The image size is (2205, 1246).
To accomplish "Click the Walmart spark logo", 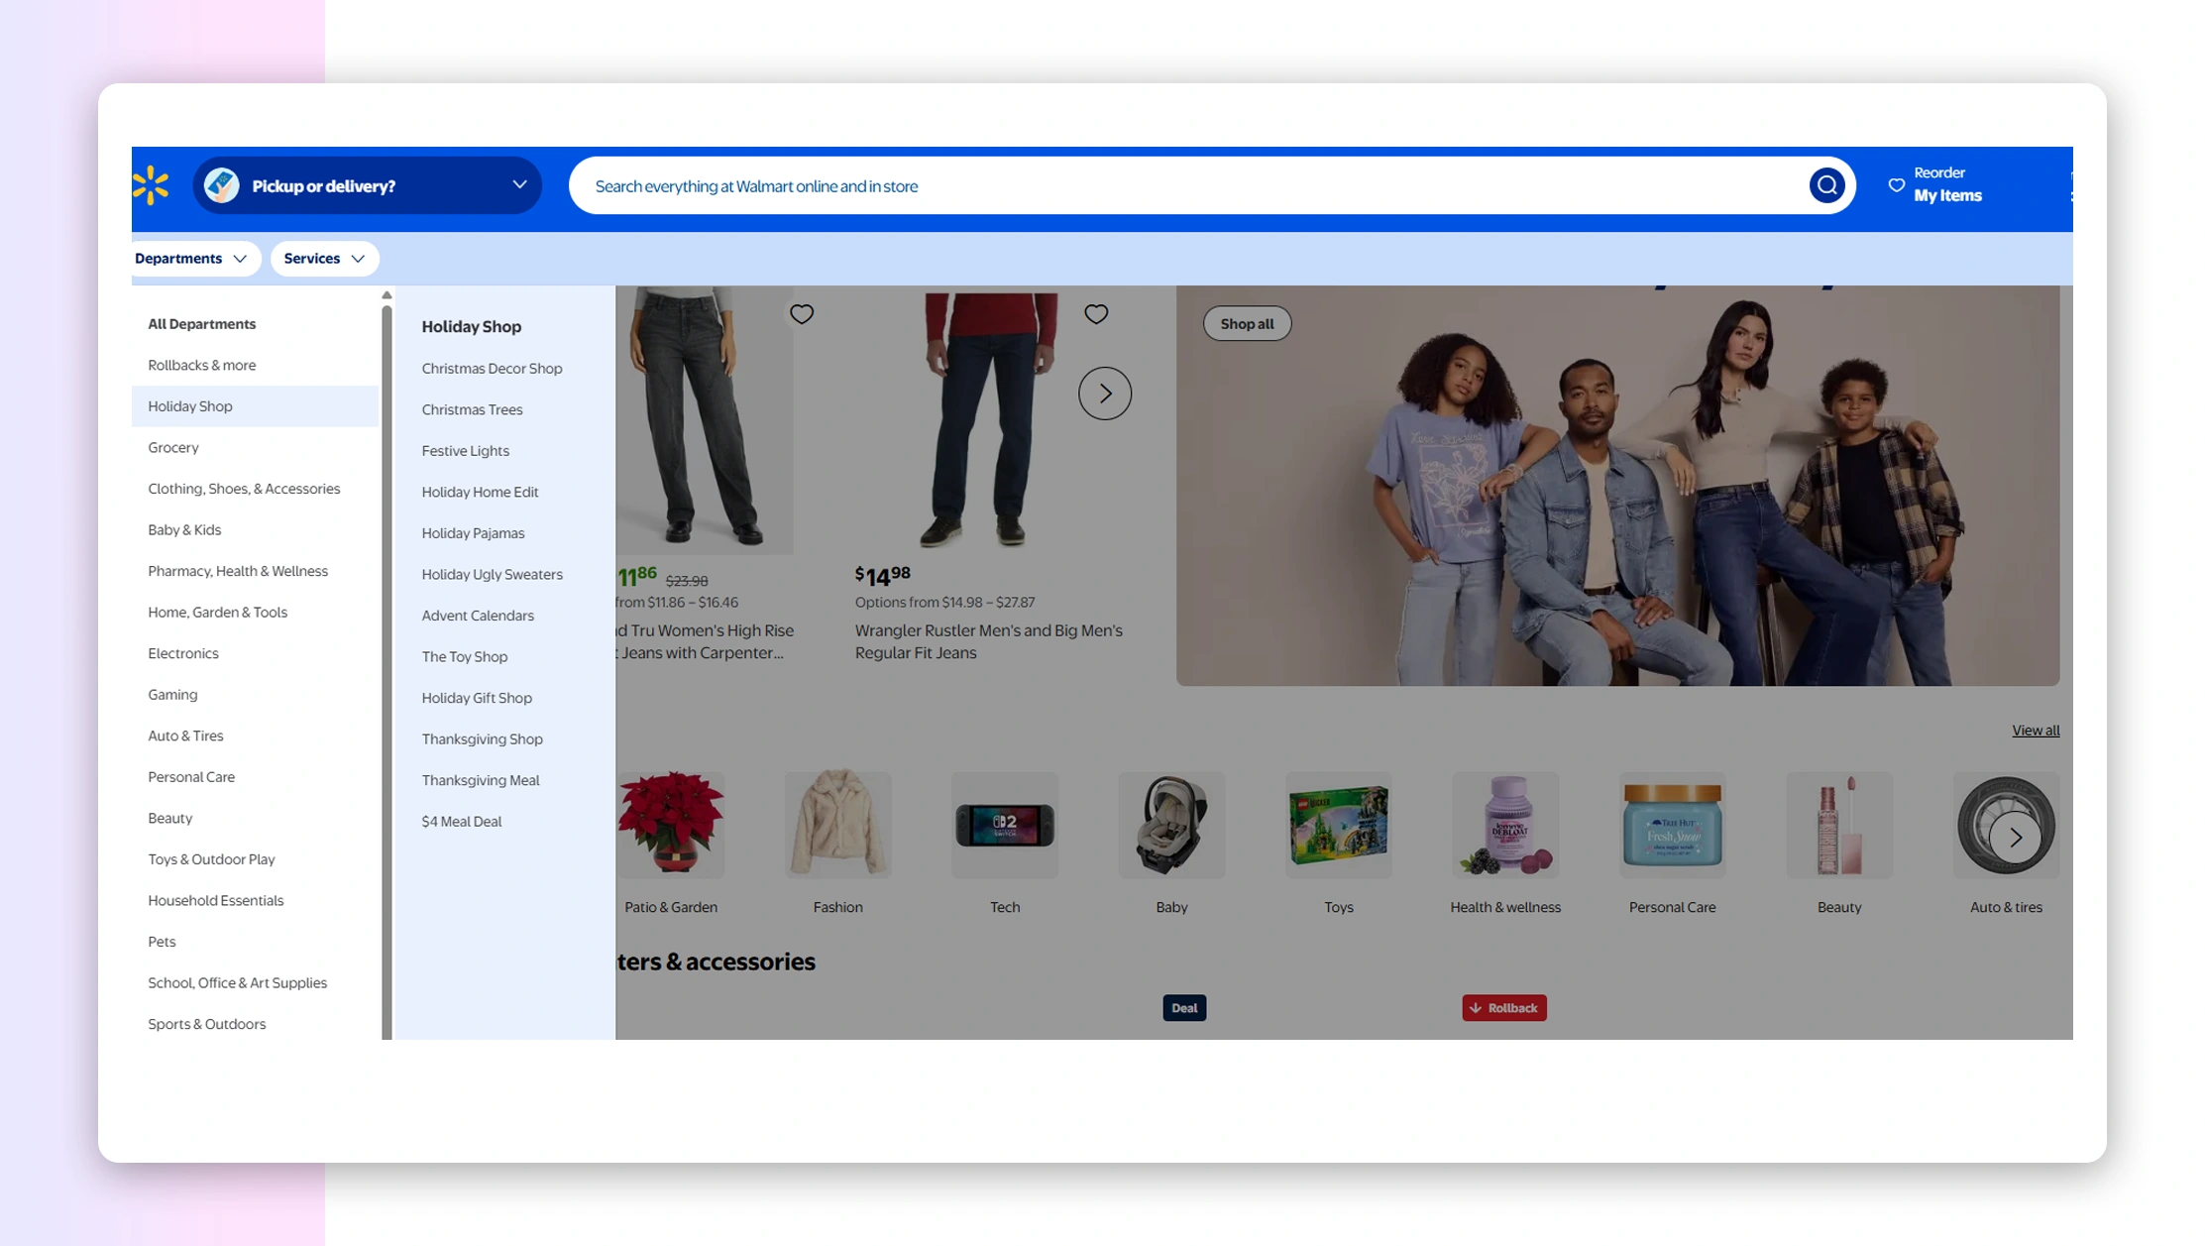I will (151, 185).
